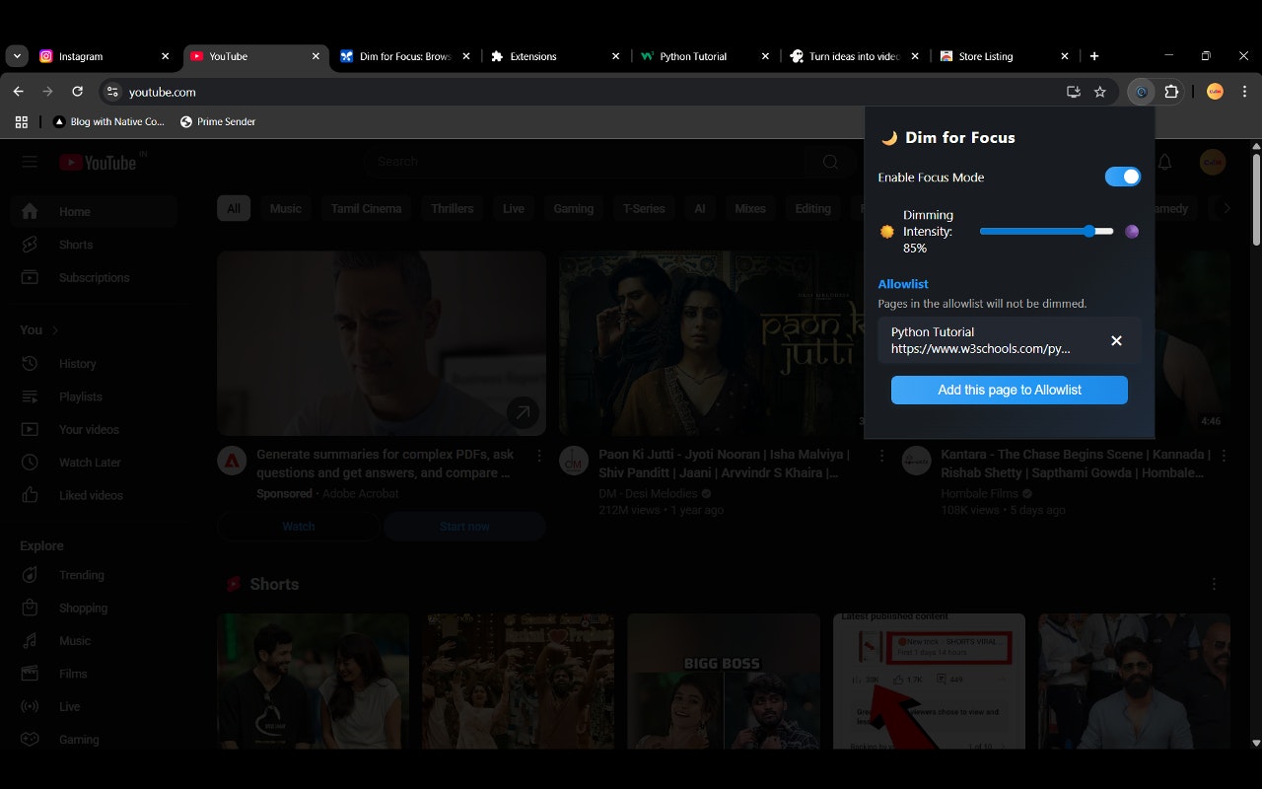Click the YouTube search magnifier button
The image size is (1262, 789).
click(x=831, y=162)
